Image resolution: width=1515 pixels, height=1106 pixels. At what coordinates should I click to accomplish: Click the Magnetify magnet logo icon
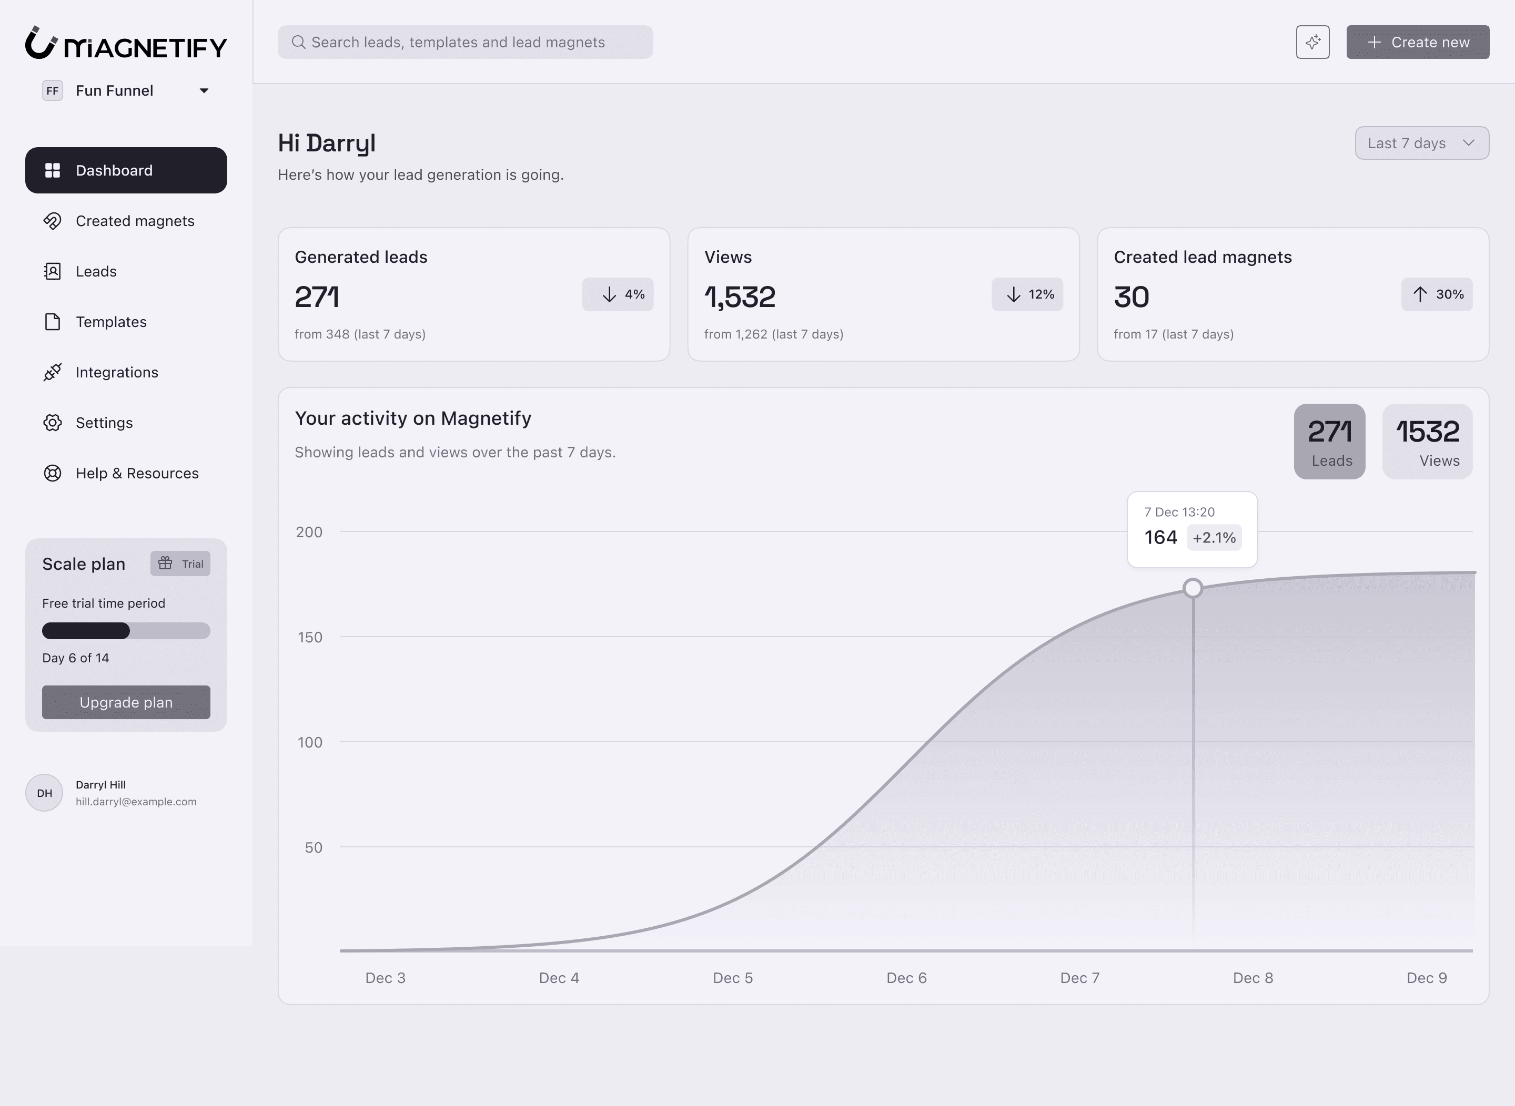[x=40, y=43]
